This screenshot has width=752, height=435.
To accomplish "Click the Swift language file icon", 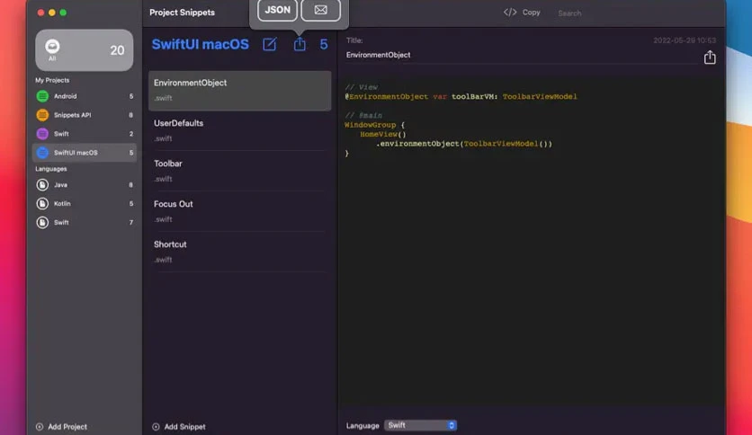I will coord(42,222).
